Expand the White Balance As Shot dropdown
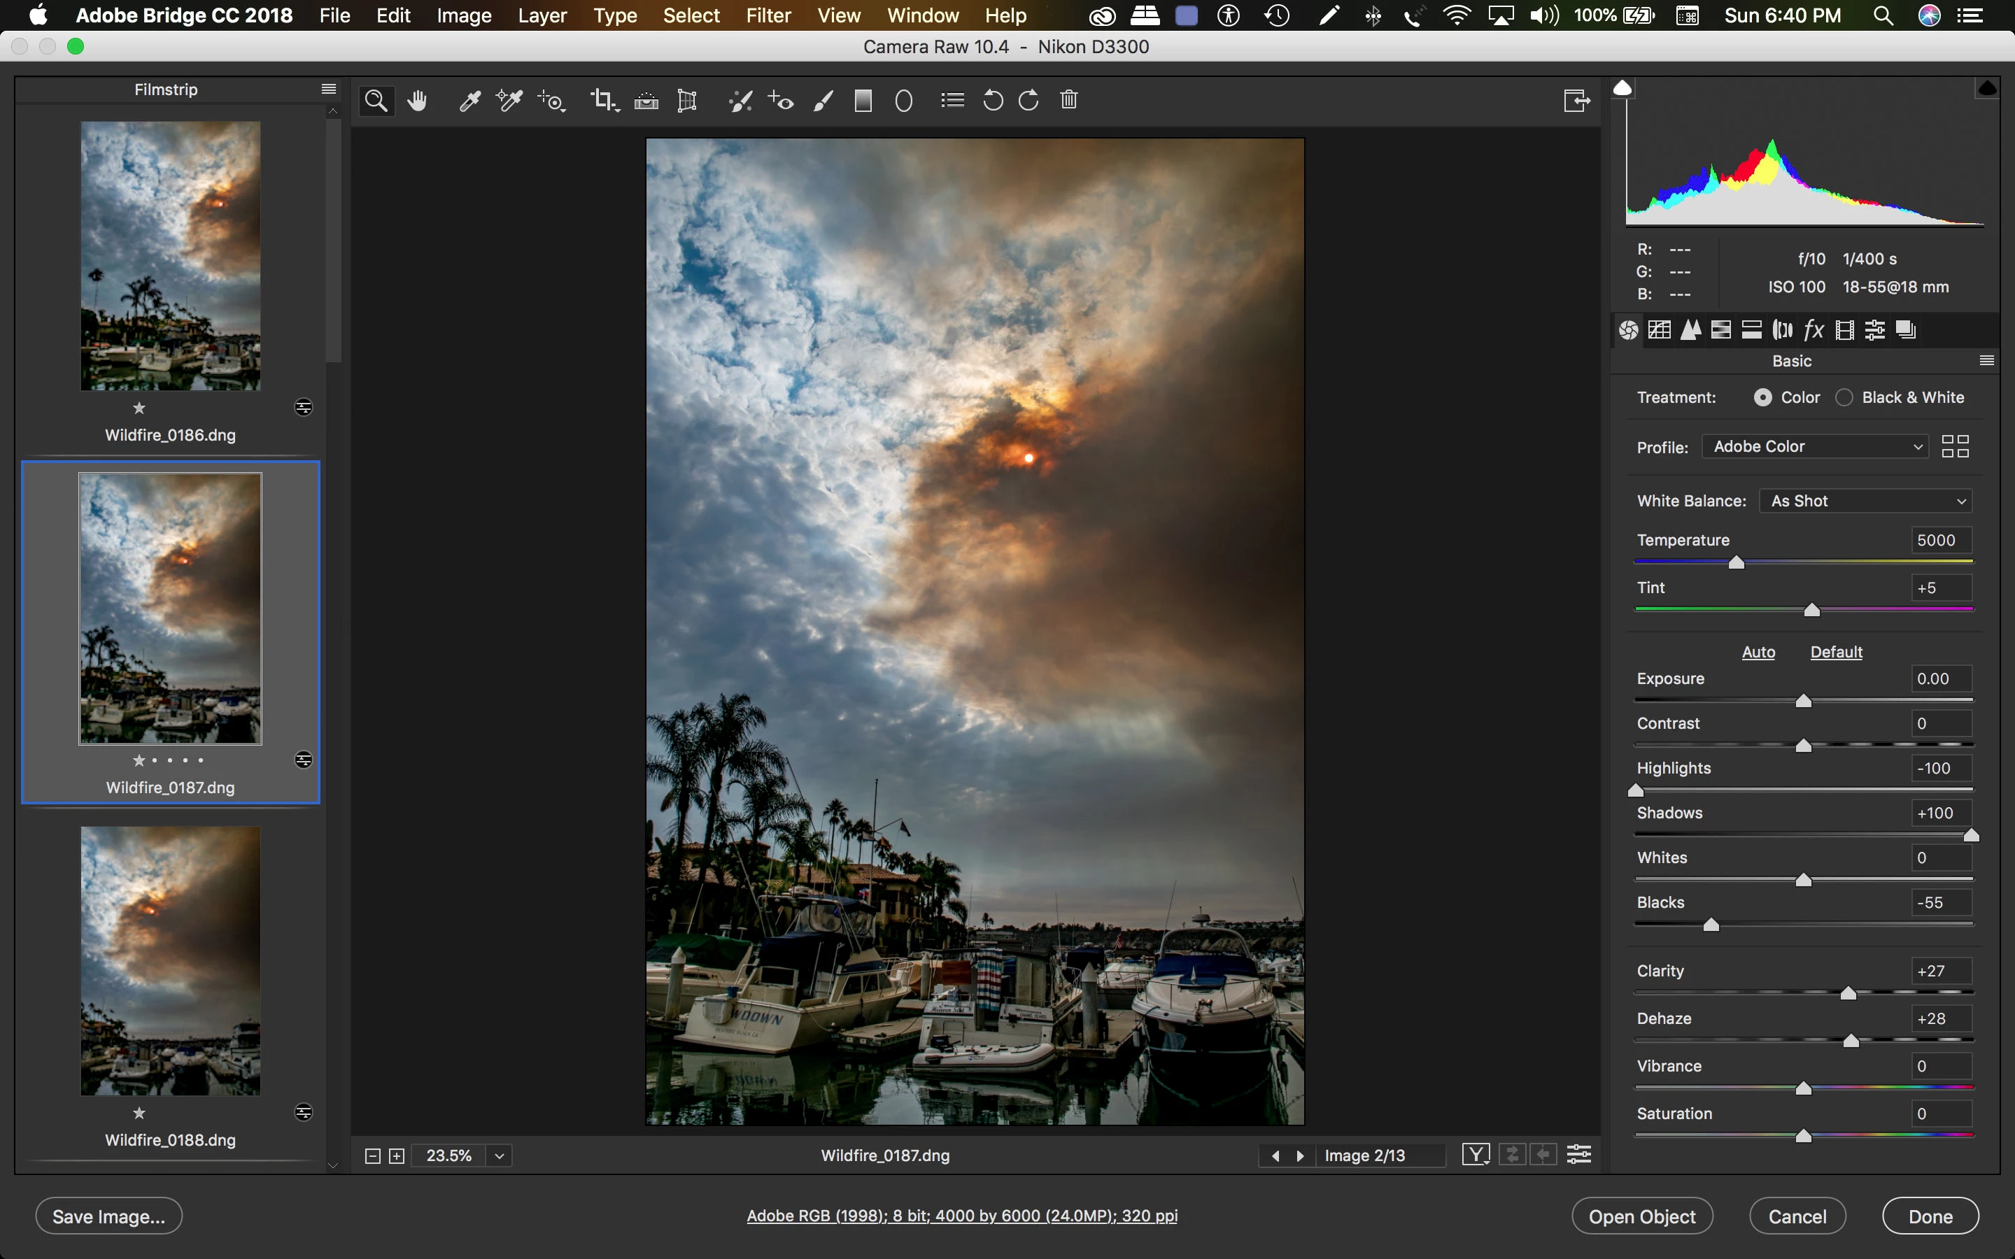This screenshot has height=1259, width=2015. tap(1865, 502)
